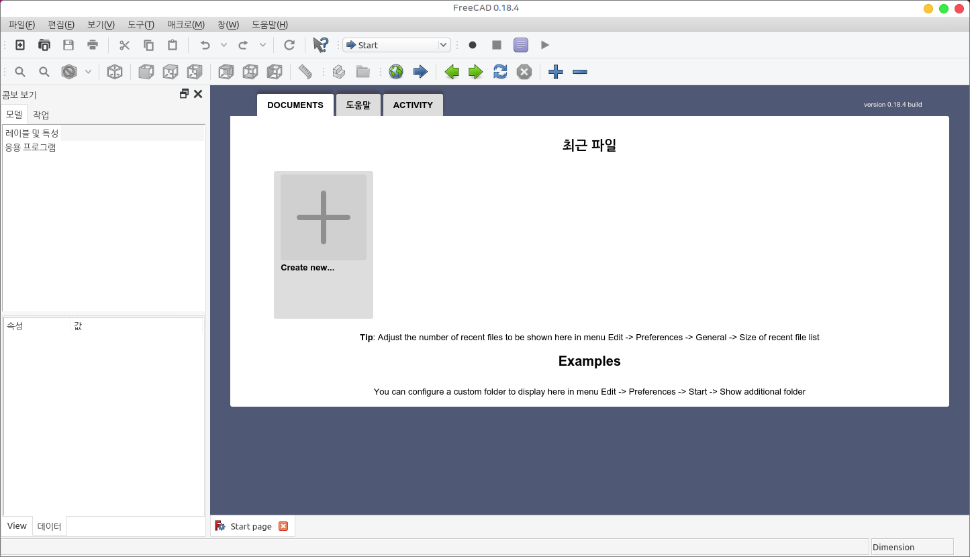This screenshot has height=557, width=970.
Task: Refresh the web page icon
Action: coord(500,72)
